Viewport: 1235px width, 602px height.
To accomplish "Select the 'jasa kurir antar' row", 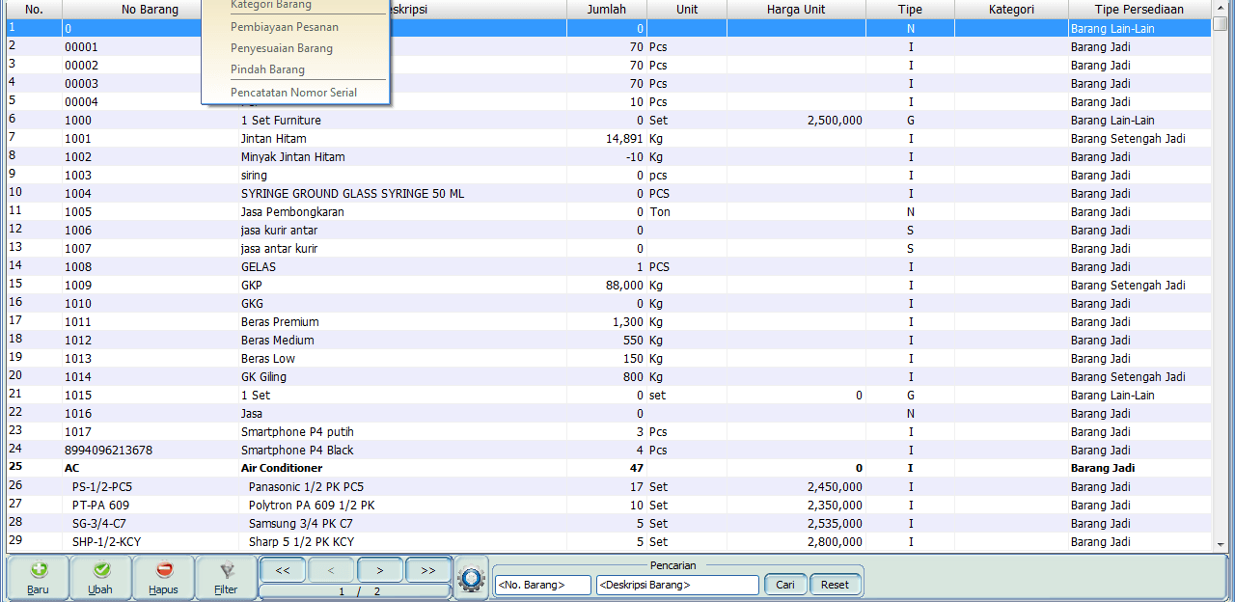I will (609, 231).
